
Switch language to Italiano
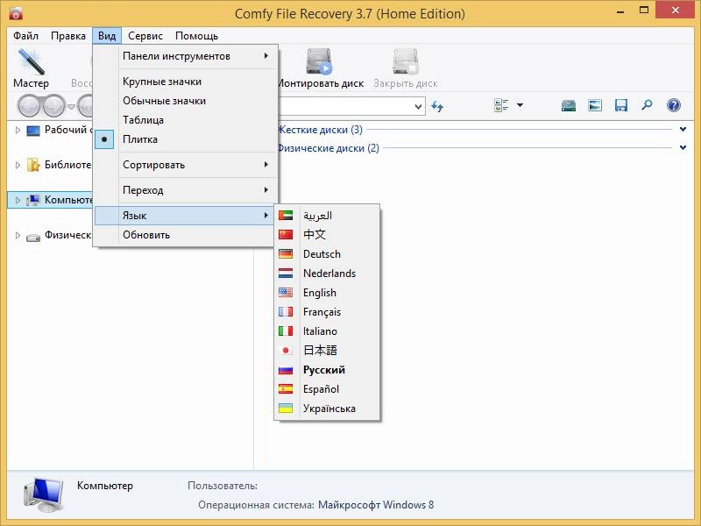point(327,331)
